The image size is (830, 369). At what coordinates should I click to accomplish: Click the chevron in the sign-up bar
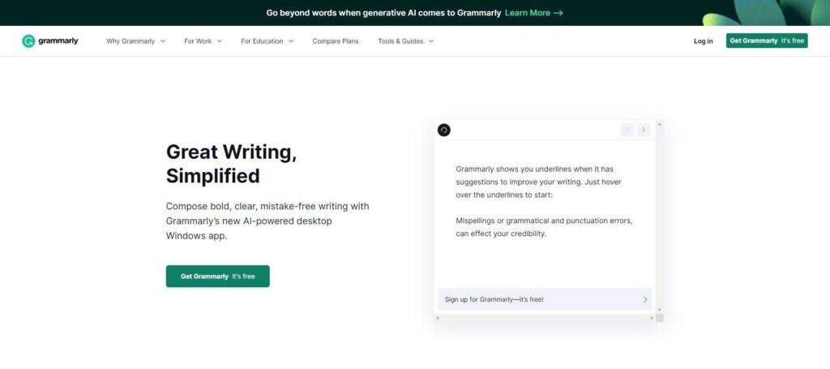click(x=645, y=299)
